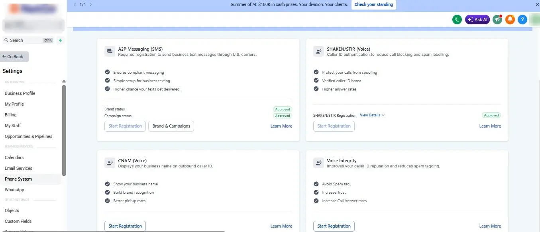The width and height of the screenshot is (540, 232).
Task: Click the green phone dialer icon
Action: (x=457, y=20)
